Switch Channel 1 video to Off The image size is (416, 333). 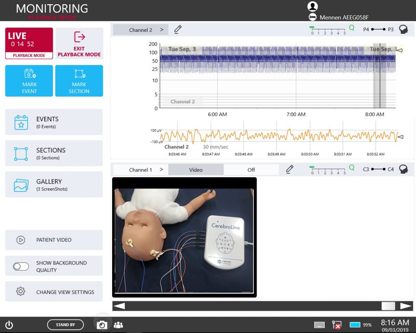(251, 169)
